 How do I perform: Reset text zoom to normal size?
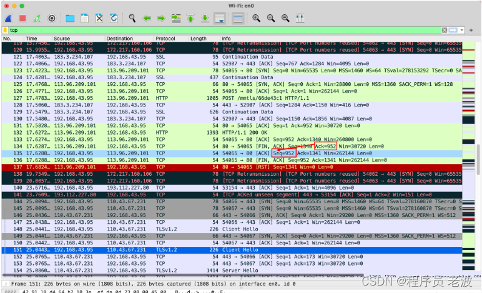pyautogui.click(x=285, y=19)
